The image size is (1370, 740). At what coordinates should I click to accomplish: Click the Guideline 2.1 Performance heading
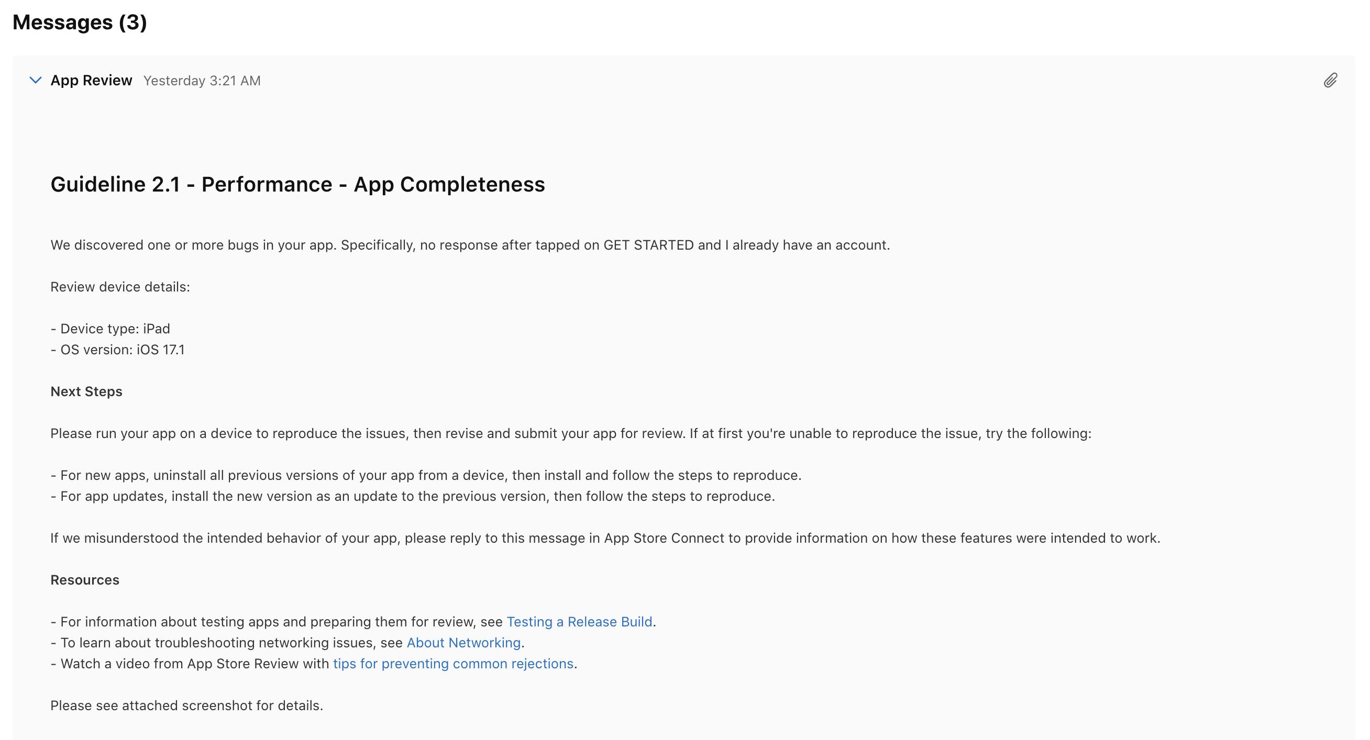click(x=297, y=184)
